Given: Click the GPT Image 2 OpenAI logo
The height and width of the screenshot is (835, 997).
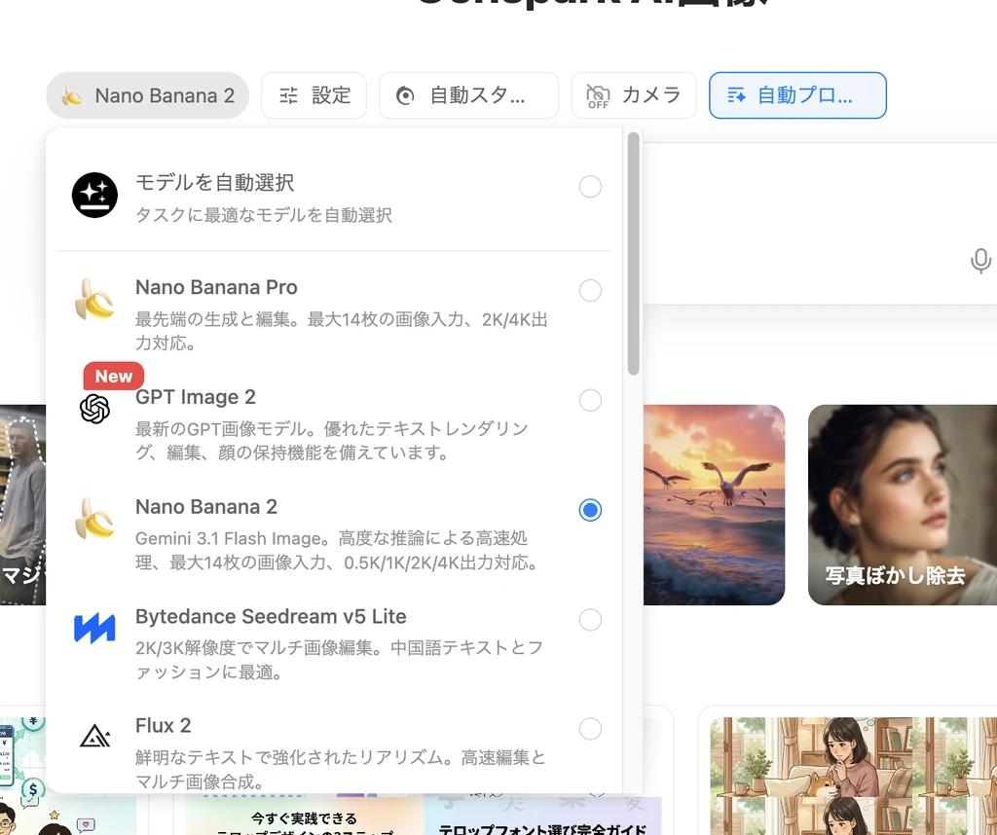Looking at the screenshot, I should [x=94, y=409].
